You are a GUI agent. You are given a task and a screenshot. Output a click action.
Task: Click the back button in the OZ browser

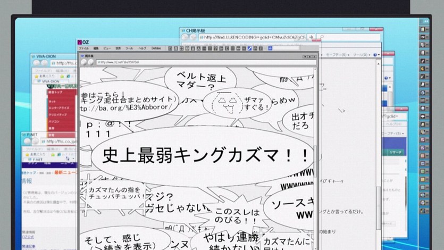pos(83,62)
